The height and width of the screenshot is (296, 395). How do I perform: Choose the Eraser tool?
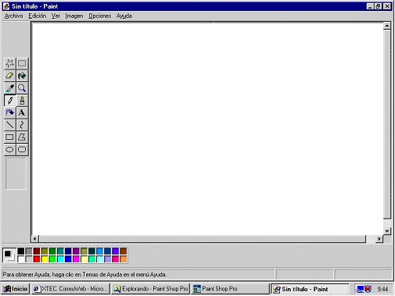point(10,76)
